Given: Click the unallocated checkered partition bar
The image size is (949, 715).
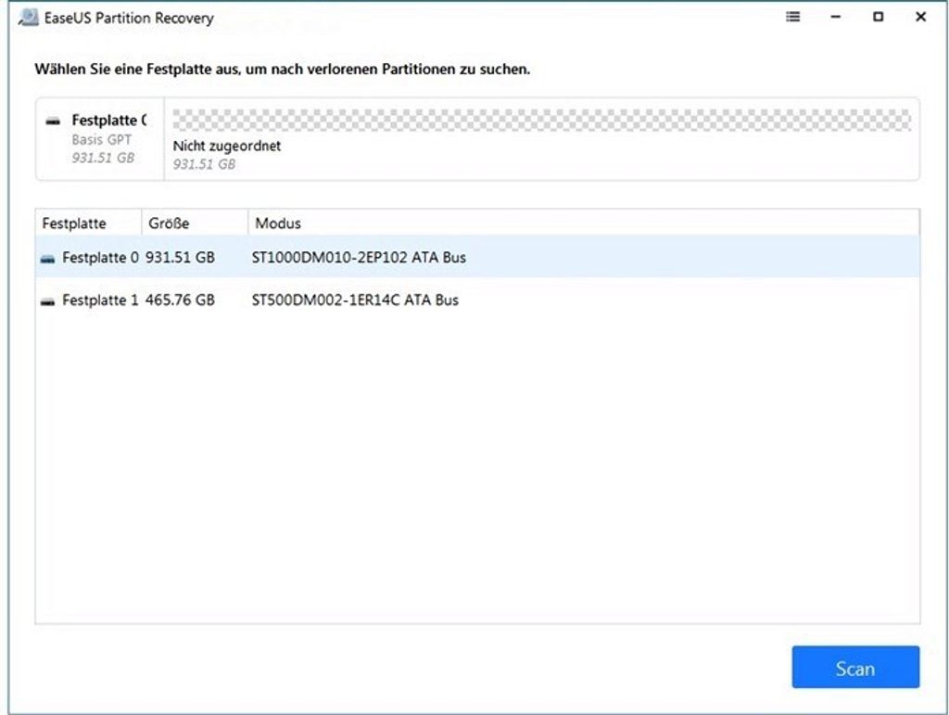Looking at the screenshot, I should [541, 121].
